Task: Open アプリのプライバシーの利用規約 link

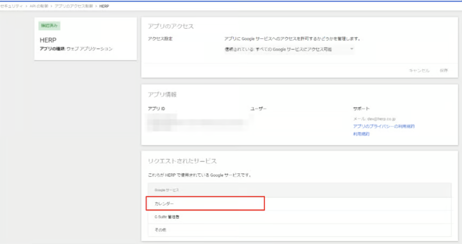Action: point(383,126)
